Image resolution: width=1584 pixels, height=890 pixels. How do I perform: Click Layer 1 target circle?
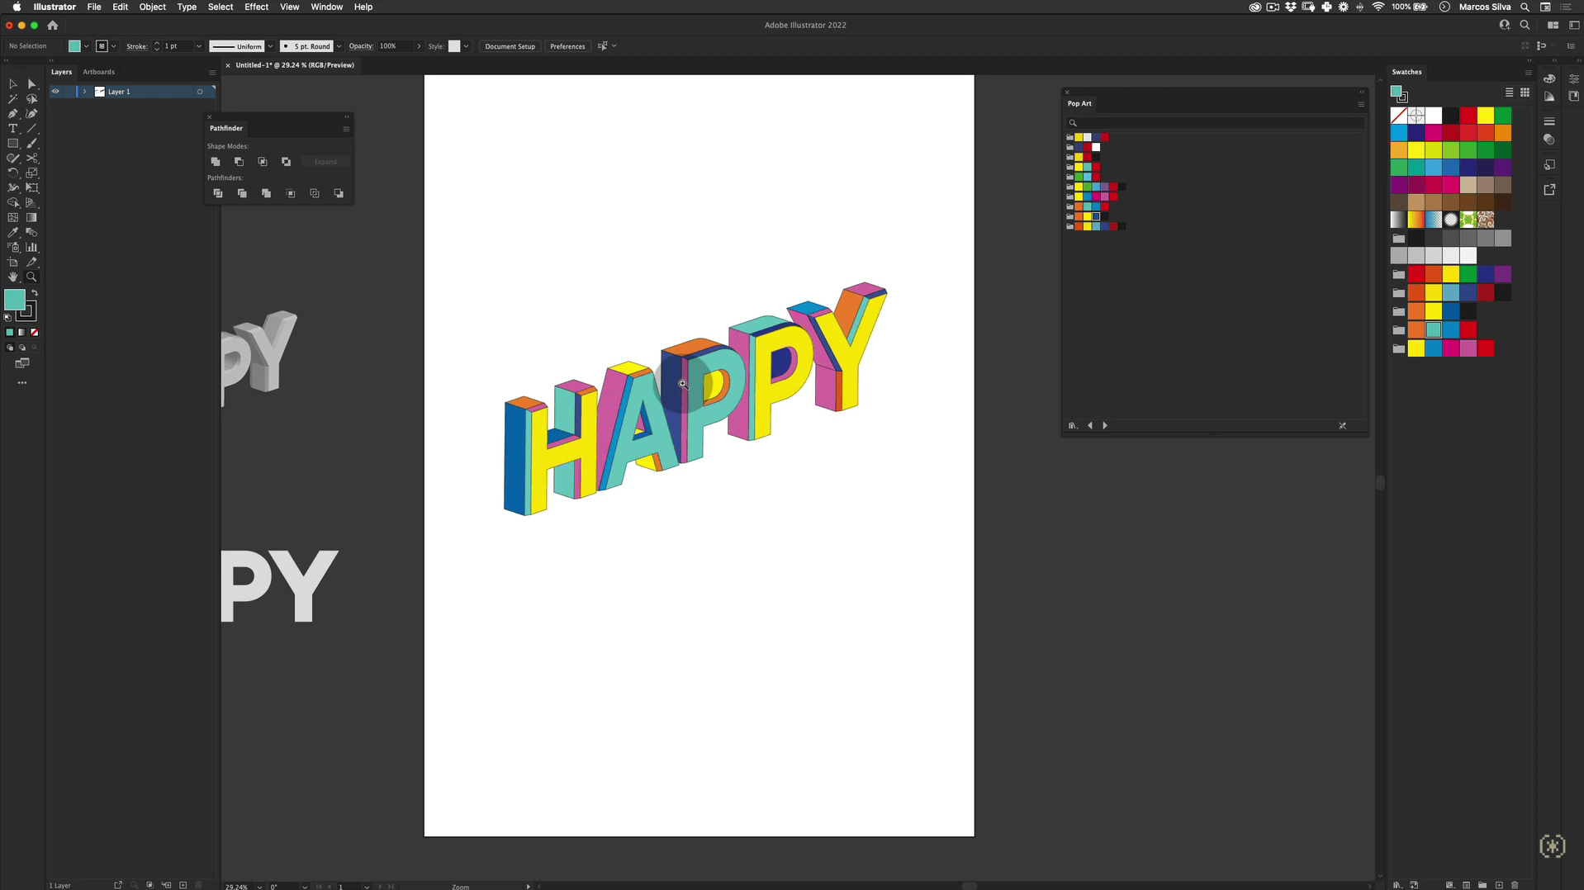click(200, 92)
